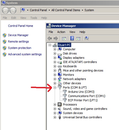Click the shield icon beside Remote settings

point(5,42)
